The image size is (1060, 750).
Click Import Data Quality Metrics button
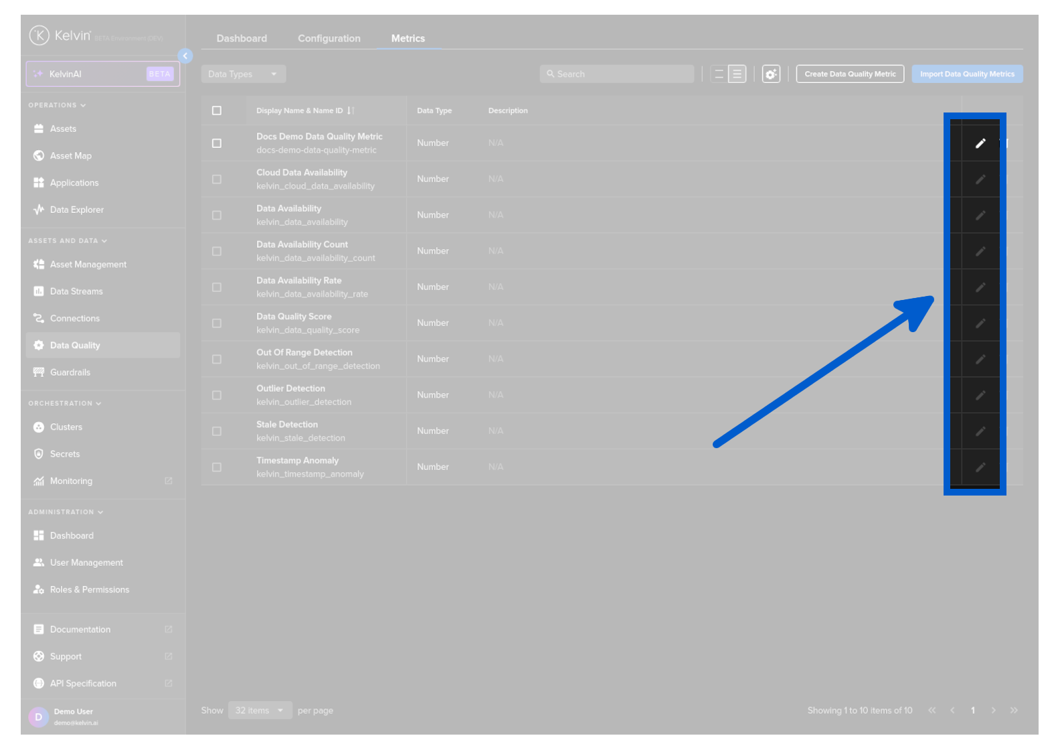point(966,74)
